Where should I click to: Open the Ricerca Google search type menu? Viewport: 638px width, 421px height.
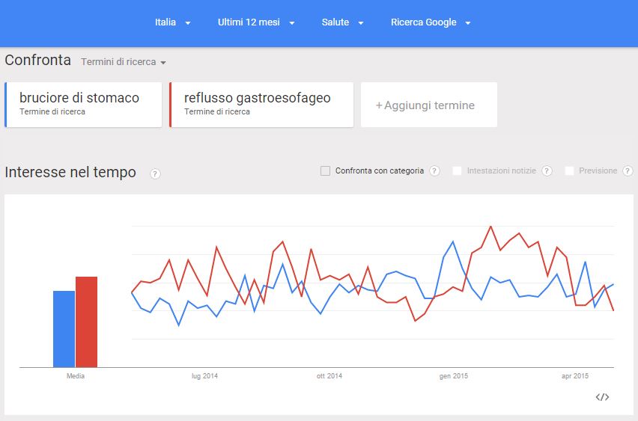tap(431, 22)
